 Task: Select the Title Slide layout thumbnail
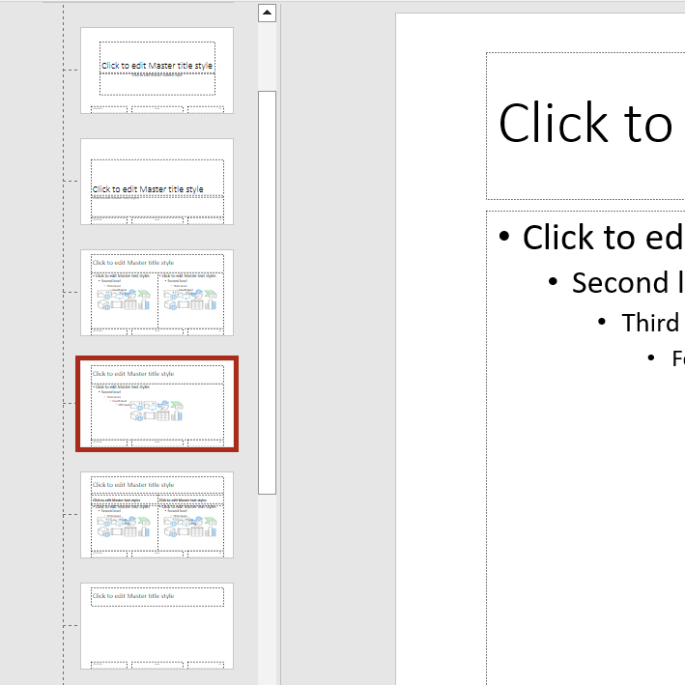pyautogui.click(x=157, y=71)
